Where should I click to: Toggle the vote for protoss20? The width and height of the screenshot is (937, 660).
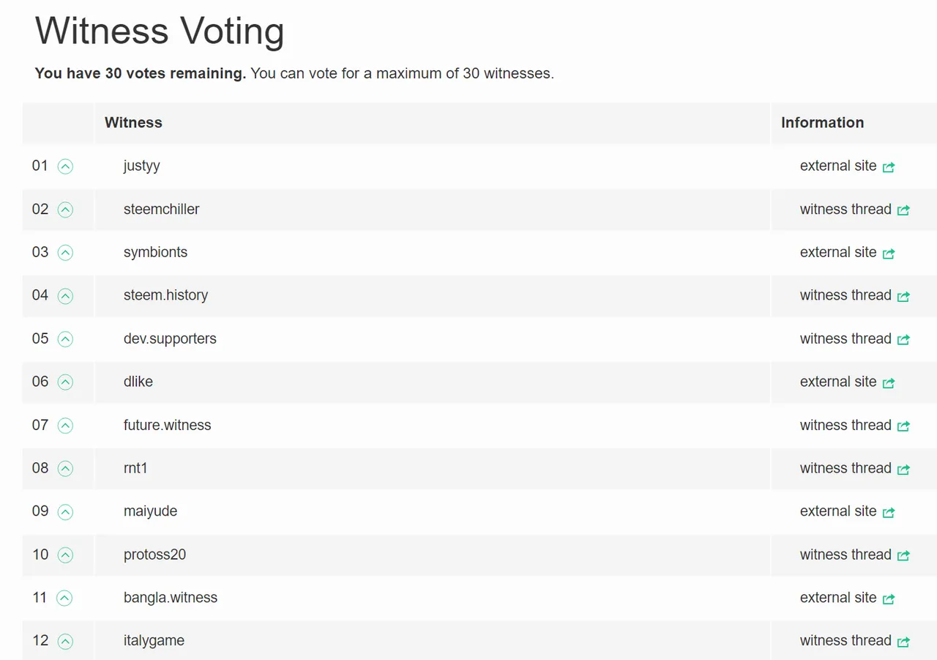pos(65,555)
